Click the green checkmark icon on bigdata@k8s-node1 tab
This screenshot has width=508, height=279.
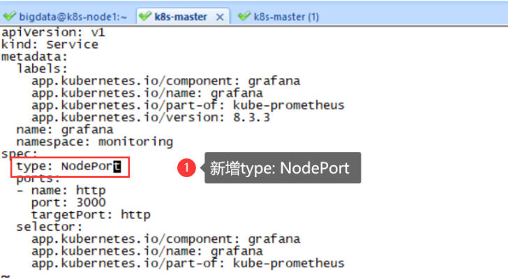coord(9,16)
